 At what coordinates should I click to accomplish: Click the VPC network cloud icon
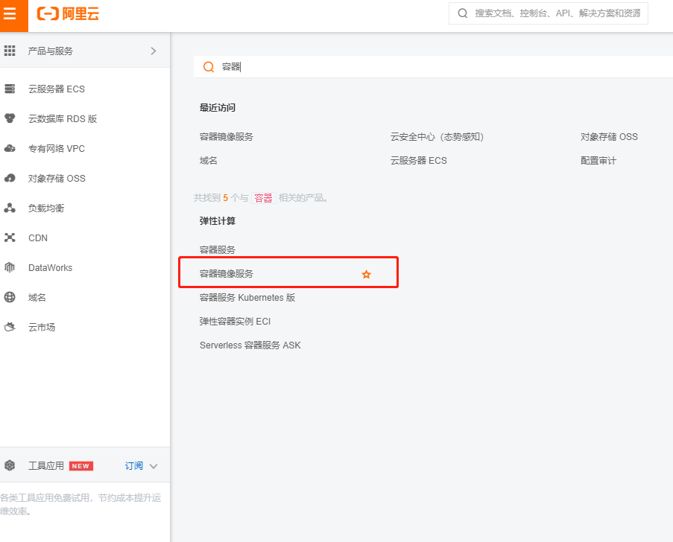(x=10, y=148)
